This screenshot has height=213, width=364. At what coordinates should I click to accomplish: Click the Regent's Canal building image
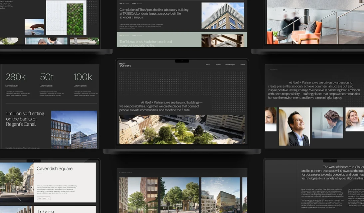(x=74, y=129)
